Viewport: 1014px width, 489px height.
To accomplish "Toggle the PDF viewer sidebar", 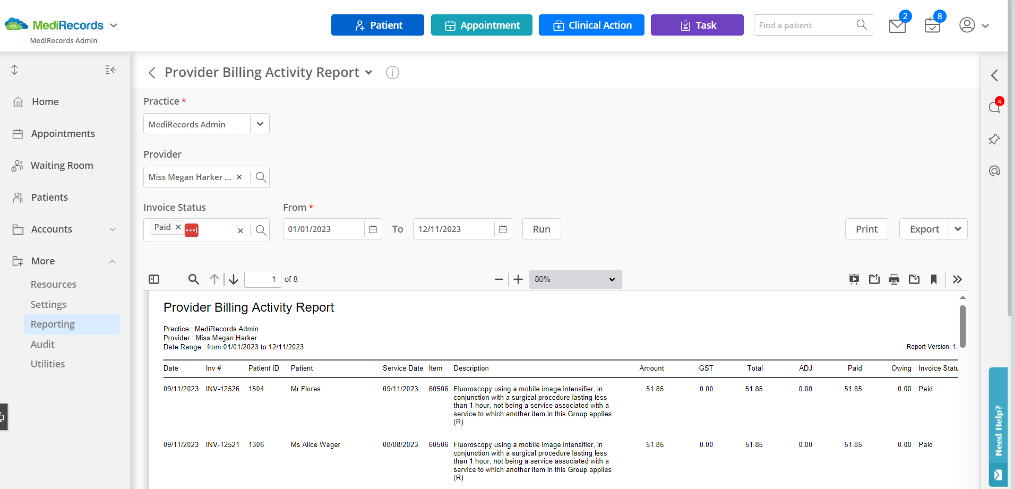I will click(x=154, y=279).
